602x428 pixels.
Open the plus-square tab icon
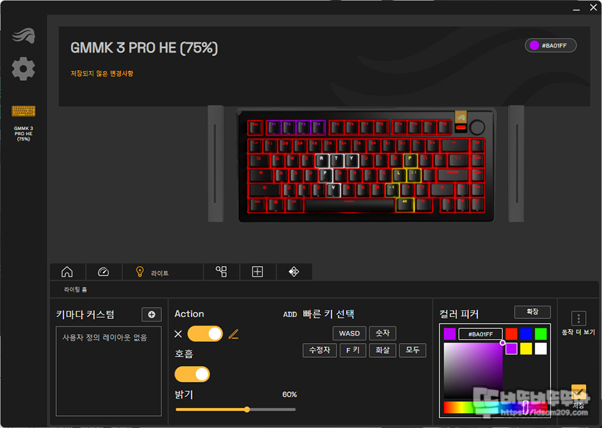[258, 272]
